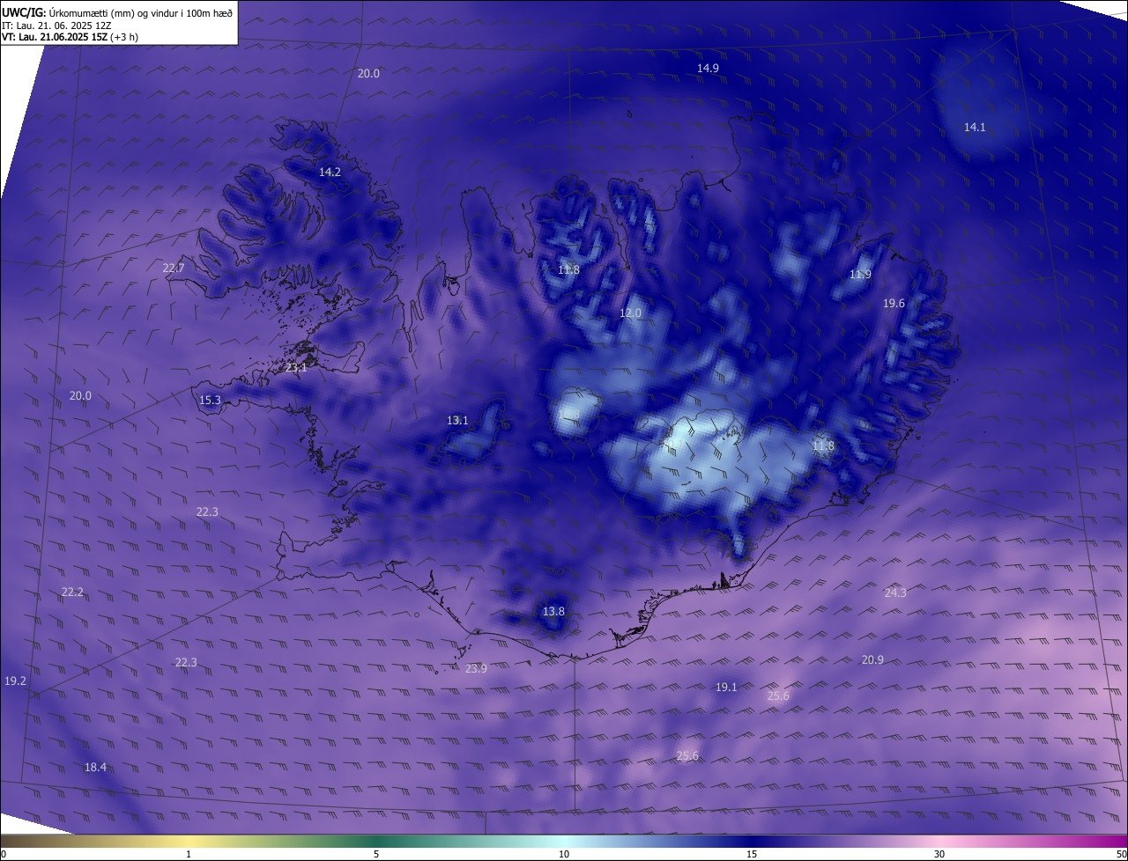The image size is (1128, 861).
Task: Click the colour scale tick labelled 10
Action: pyautogui.click(x=564, y=854)
